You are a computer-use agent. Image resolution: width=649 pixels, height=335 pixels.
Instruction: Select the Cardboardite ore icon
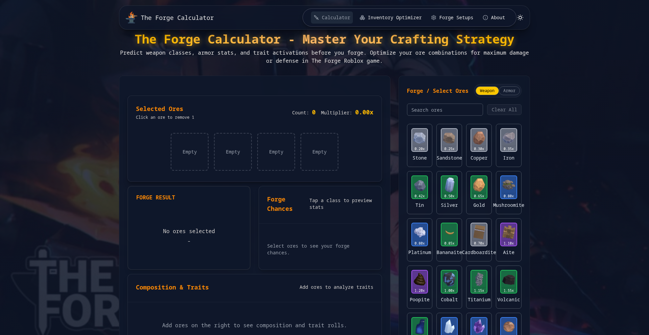pyautogui.click(x=479, y=234)
